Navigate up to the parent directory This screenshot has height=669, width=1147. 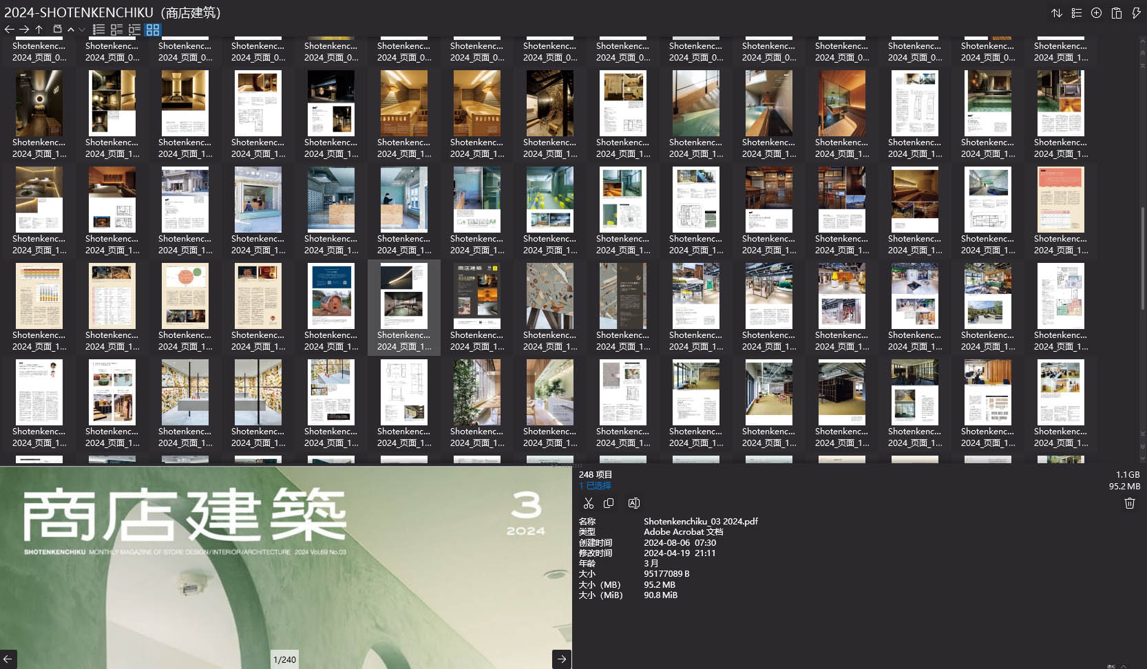39,29
